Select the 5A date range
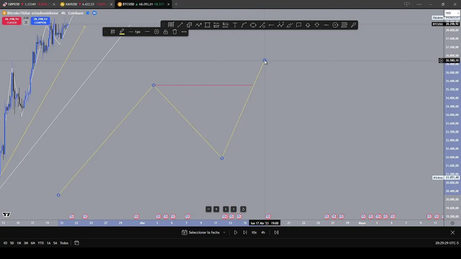This screenshot has width=461, height=259. click(x=55, y=243)
